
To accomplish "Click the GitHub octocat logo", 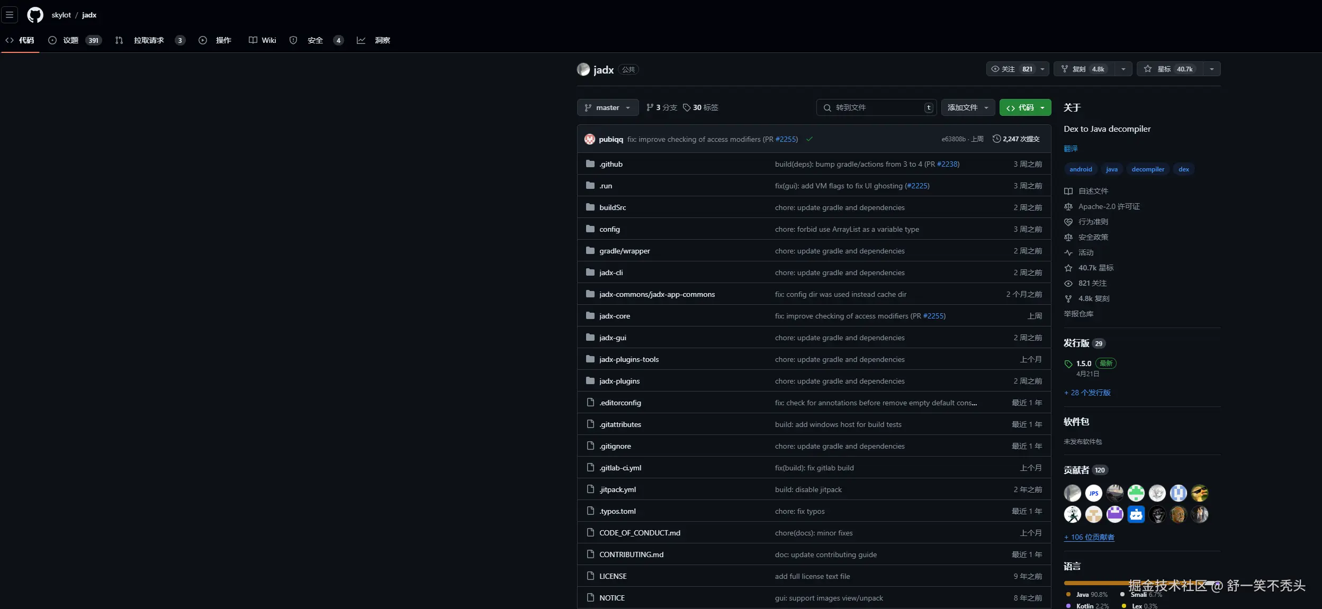I will pyautogui.click(x=35, y=15).
